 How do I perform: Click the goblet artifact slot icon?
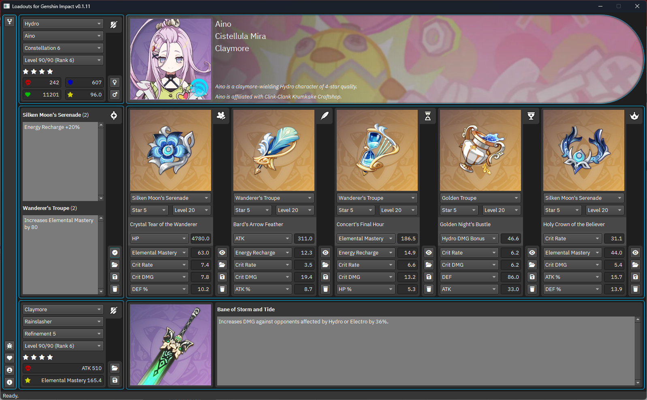(531, 116)
